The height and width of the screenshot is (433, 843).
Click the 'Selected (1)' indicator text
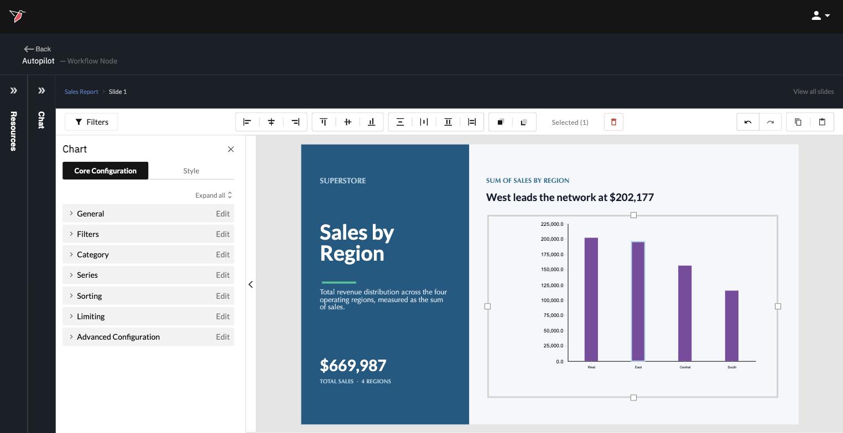coord(570,123)
